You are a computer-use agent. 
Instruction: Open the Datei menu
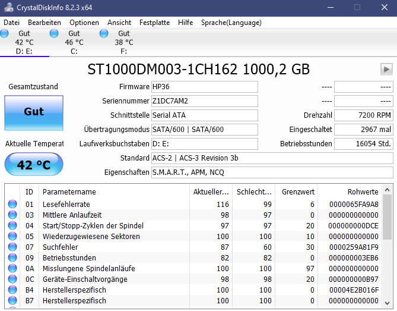click(x=12, y=23)
